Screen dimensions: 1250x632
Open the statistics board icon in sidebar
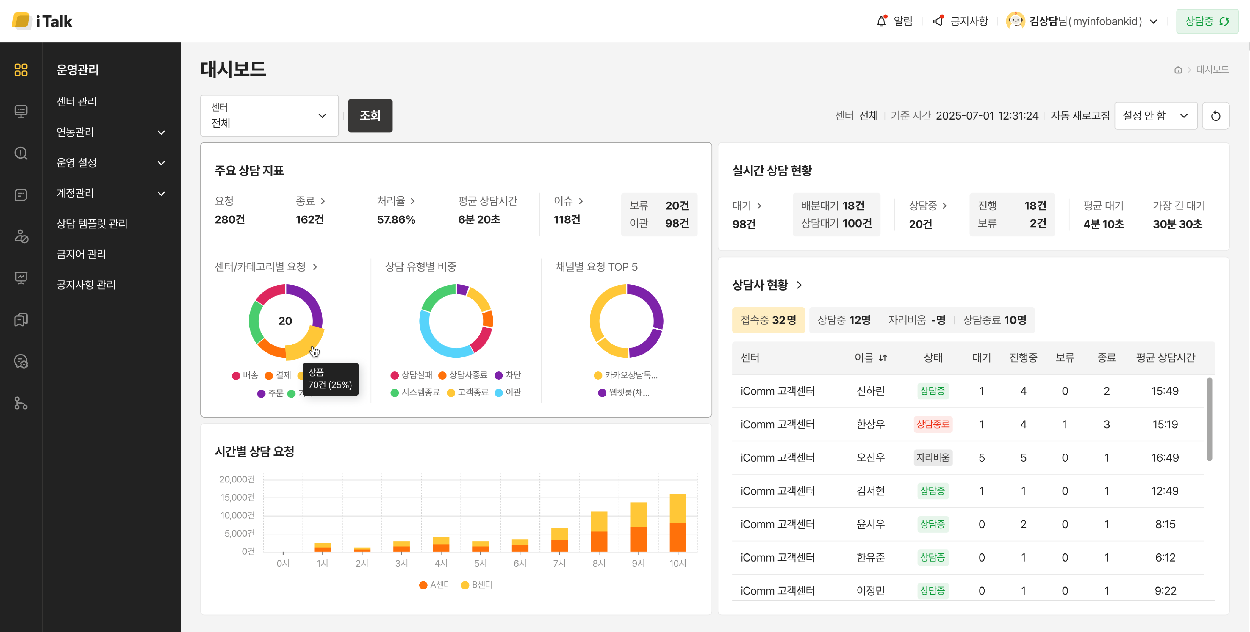21,278
